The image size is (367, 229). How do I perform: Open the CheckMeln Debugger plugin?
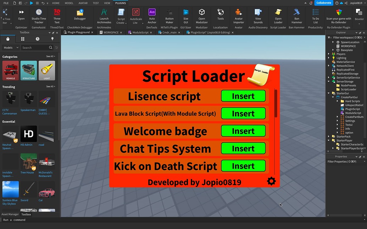click(79, 16)
